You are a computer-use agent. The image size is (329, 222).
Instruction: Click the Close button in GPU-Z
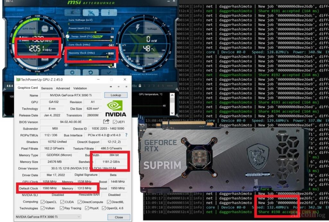click(x=119, y=217)
